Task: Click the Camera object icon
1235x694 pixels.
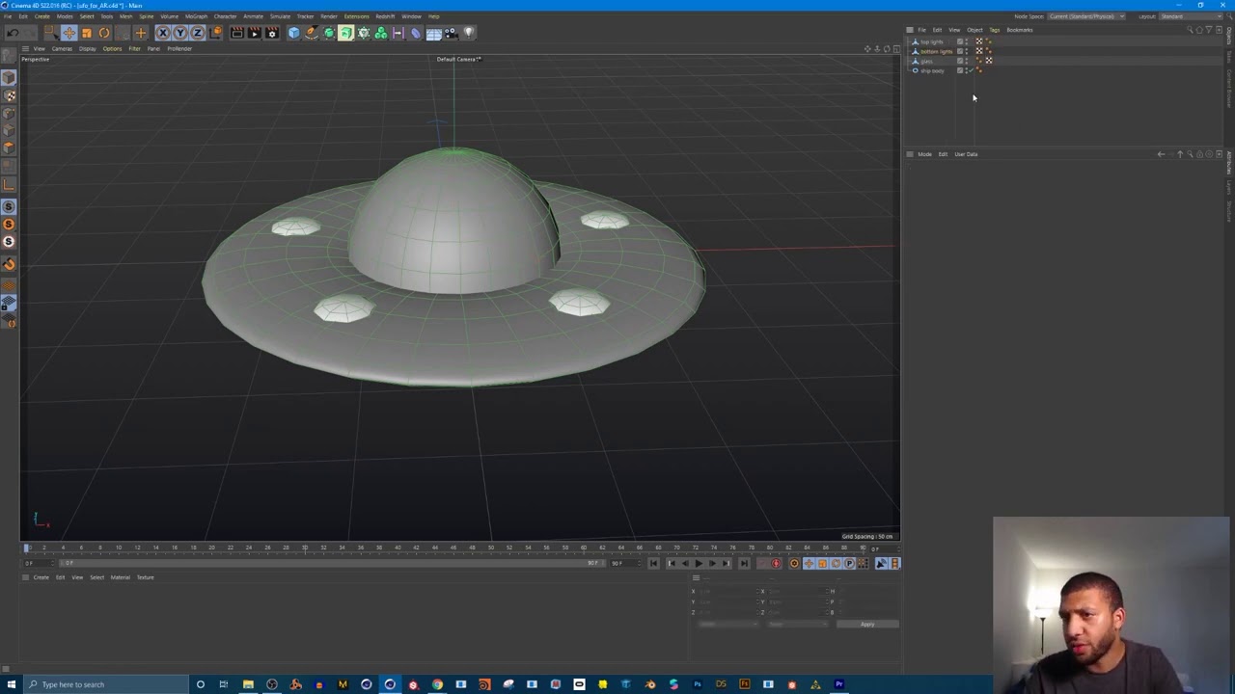Action: [x=451, y=33]
